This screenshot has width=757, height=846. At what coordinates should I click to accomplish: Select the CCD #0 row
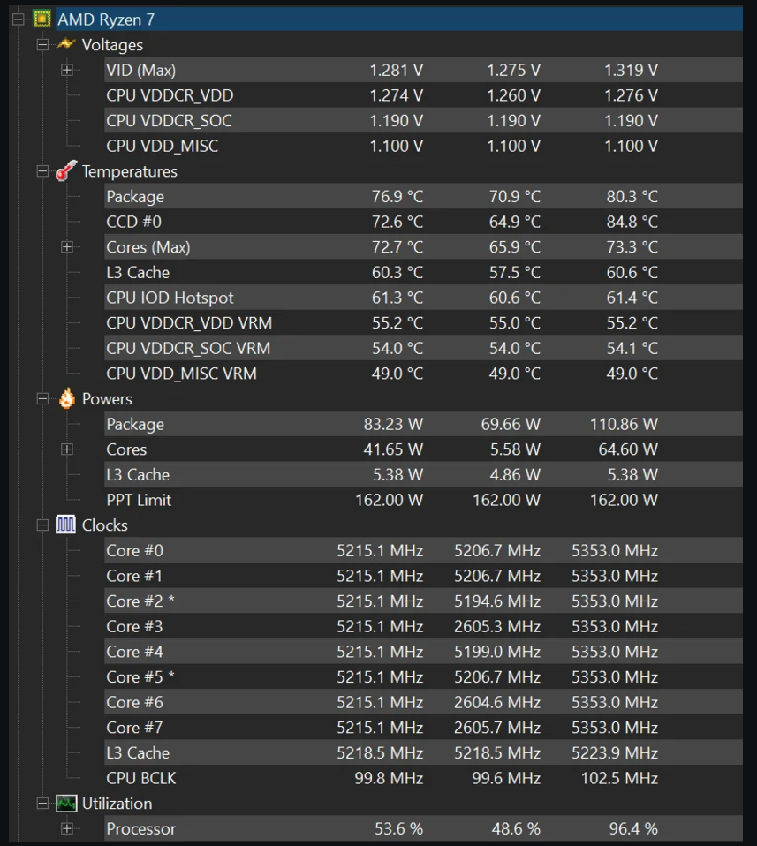(x=423, y=222)
